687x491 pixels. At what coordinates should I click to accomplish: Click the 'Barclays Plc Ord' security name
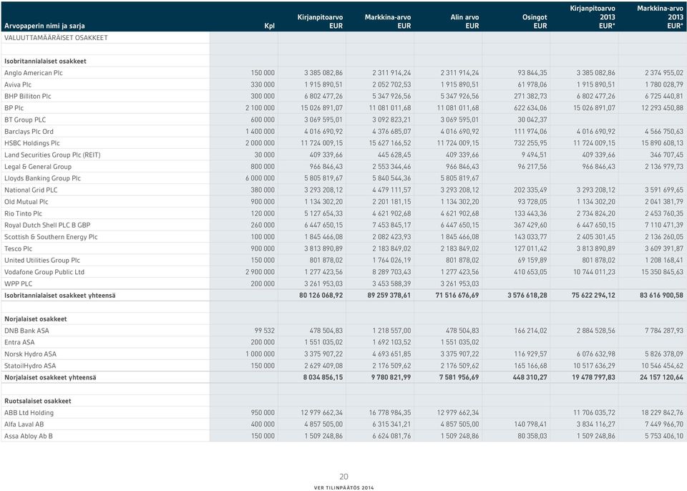coord(29,132)
